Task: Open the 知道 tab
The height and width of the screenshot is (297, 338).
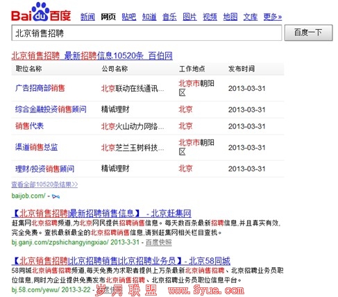Action: pyautogui.click(x=149, y=17)
